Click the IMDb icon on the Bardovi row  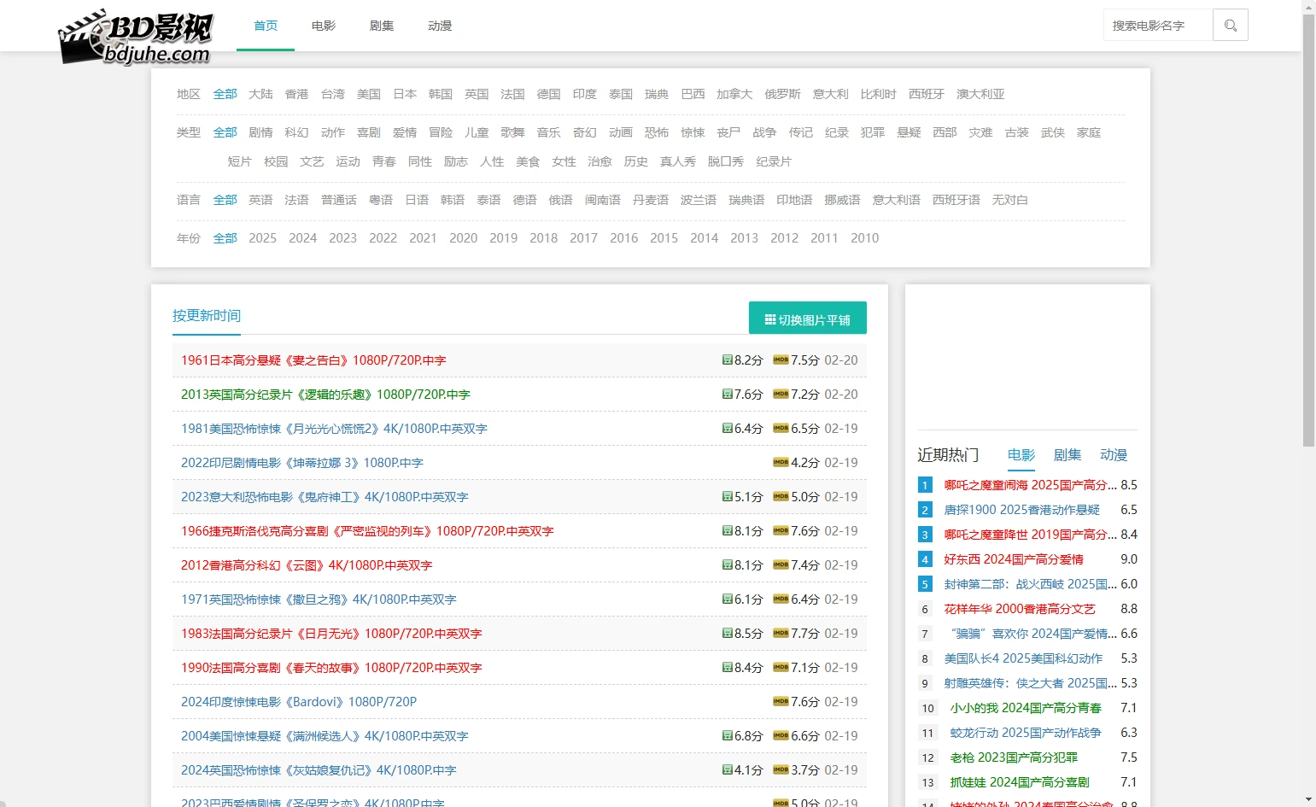781,702
